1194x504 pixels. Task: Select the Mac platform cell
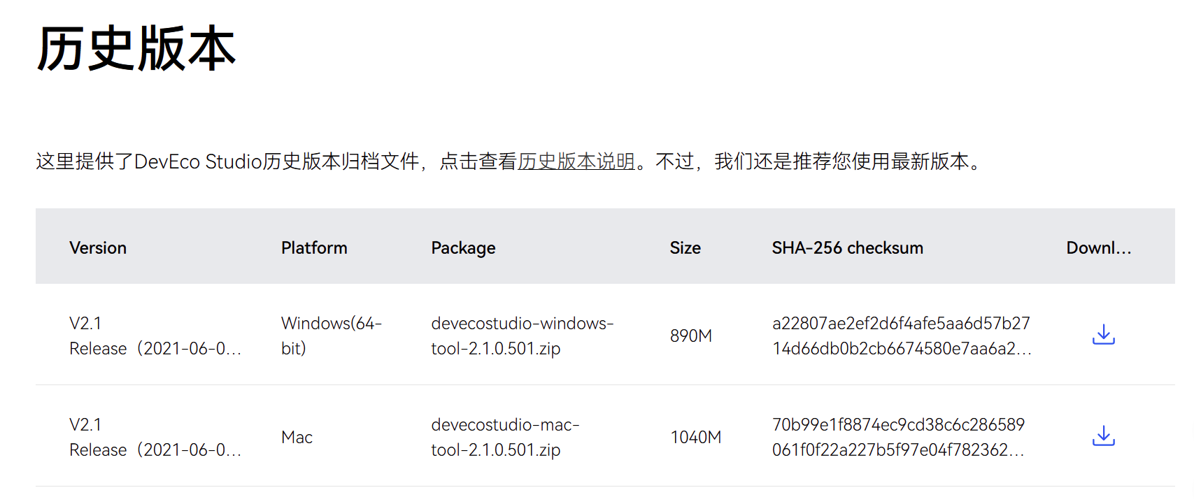[x=297, y=438]
